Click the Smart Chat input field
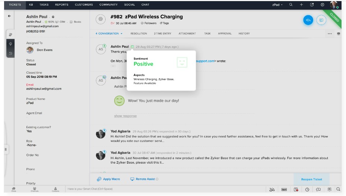The height and width of the screenshot is (196, 346). click(x=165, y=189)
